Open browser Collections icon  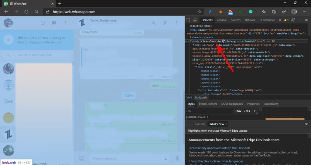274,12
